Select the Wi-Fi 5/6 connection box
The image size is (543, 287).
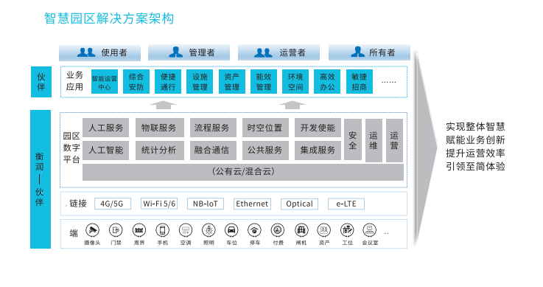(x=159, y=204)
